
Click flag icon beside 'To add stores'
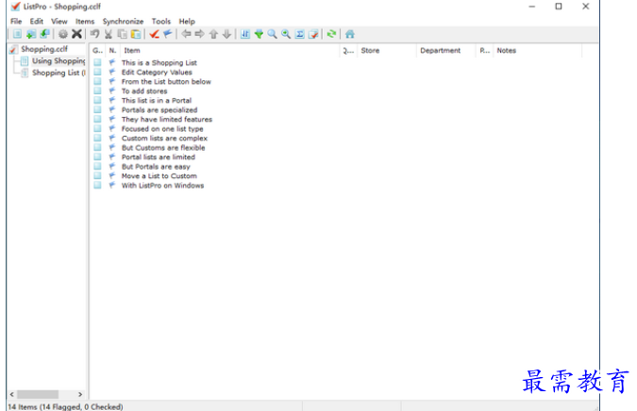pyautogui.click(x=111, y=90)
